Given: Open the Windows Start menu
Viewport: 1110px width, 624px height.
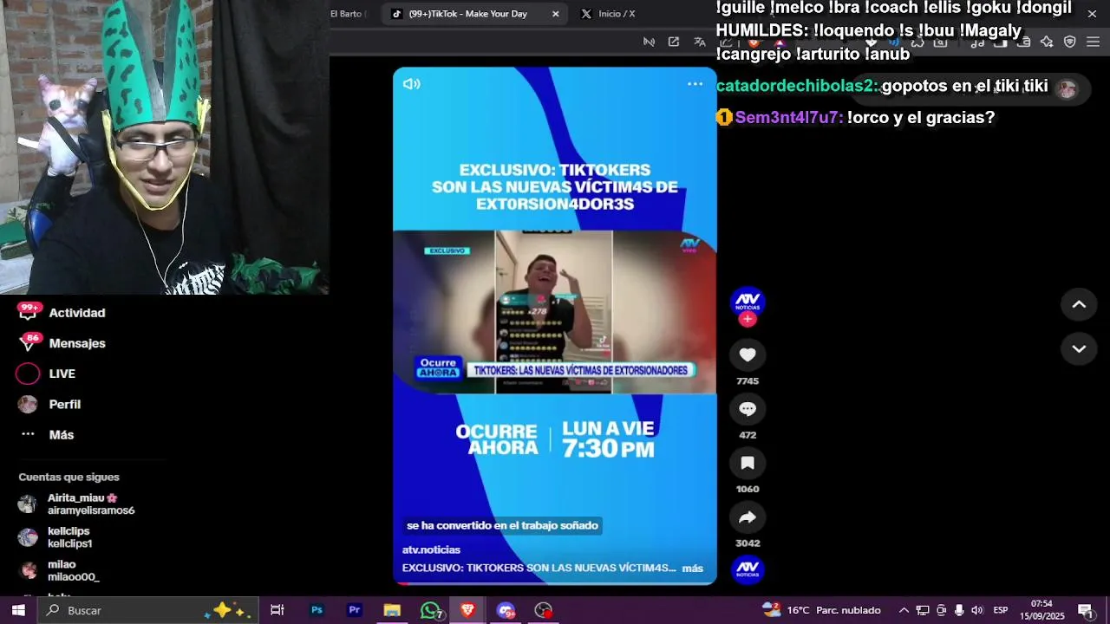Looking at the screenshot, I should click(x=17, y=610).
